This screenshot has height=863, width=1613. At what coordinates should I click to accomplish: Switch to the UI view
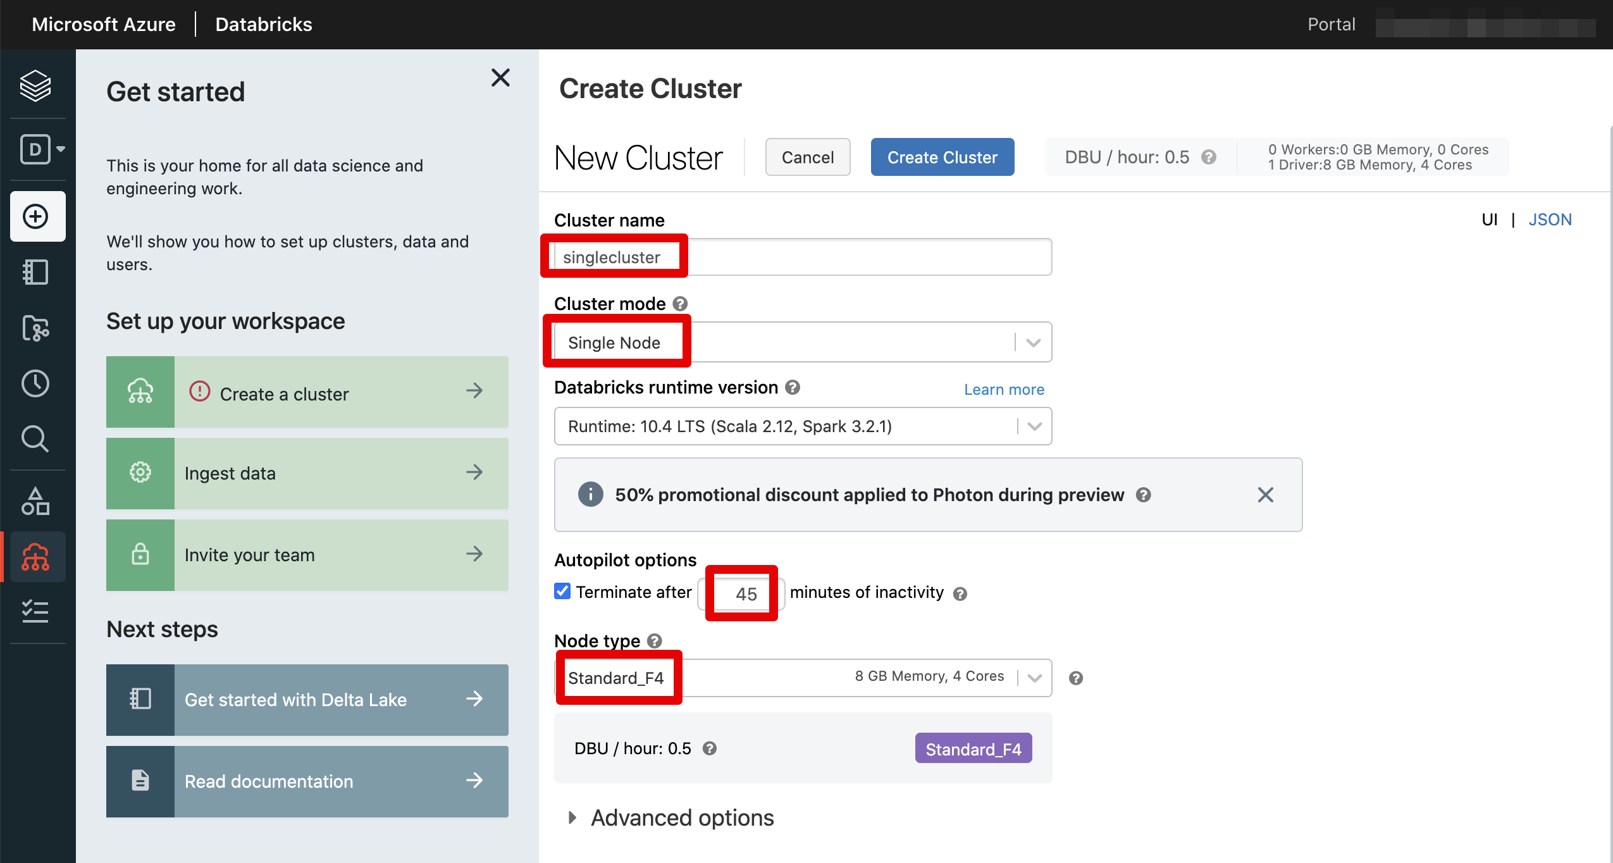tap(1489, 220)
